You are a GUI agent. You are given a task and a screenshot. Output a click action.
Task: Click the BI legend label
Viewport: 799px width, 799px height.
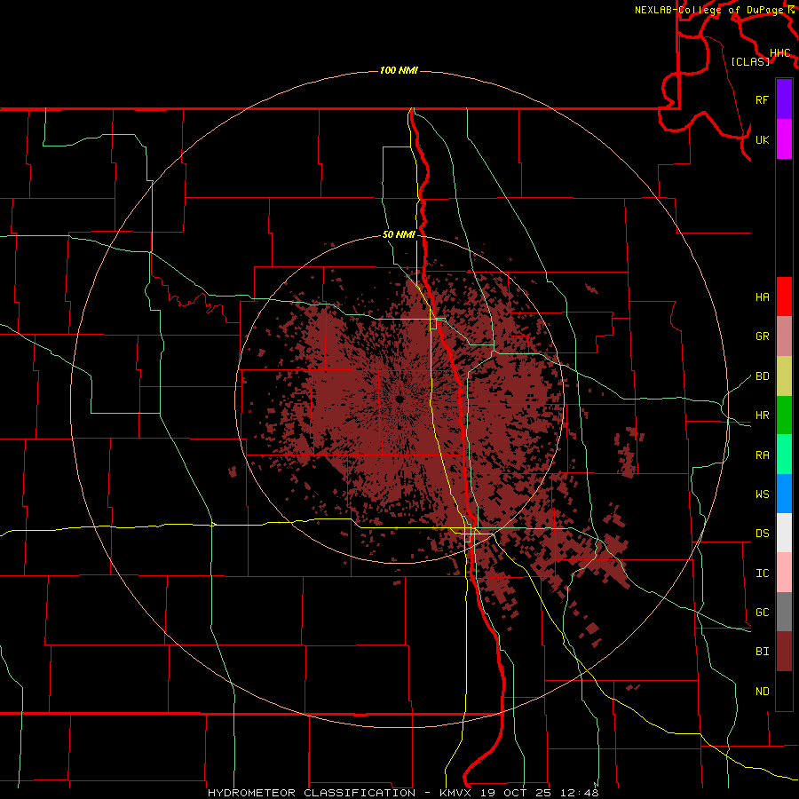click(762, 652)
